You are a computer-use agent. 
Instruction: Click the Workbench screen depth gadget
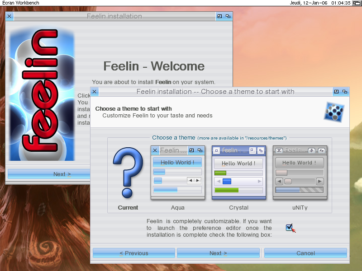pyautogui.click(x=357, y=3)
